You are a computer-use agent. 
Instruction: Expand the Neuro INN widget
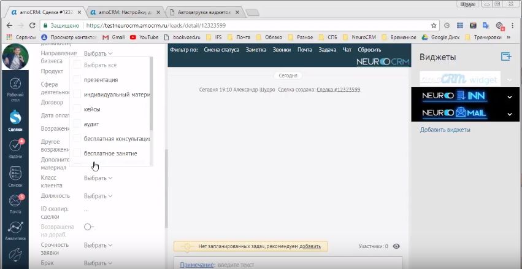[x=509, y=97]
